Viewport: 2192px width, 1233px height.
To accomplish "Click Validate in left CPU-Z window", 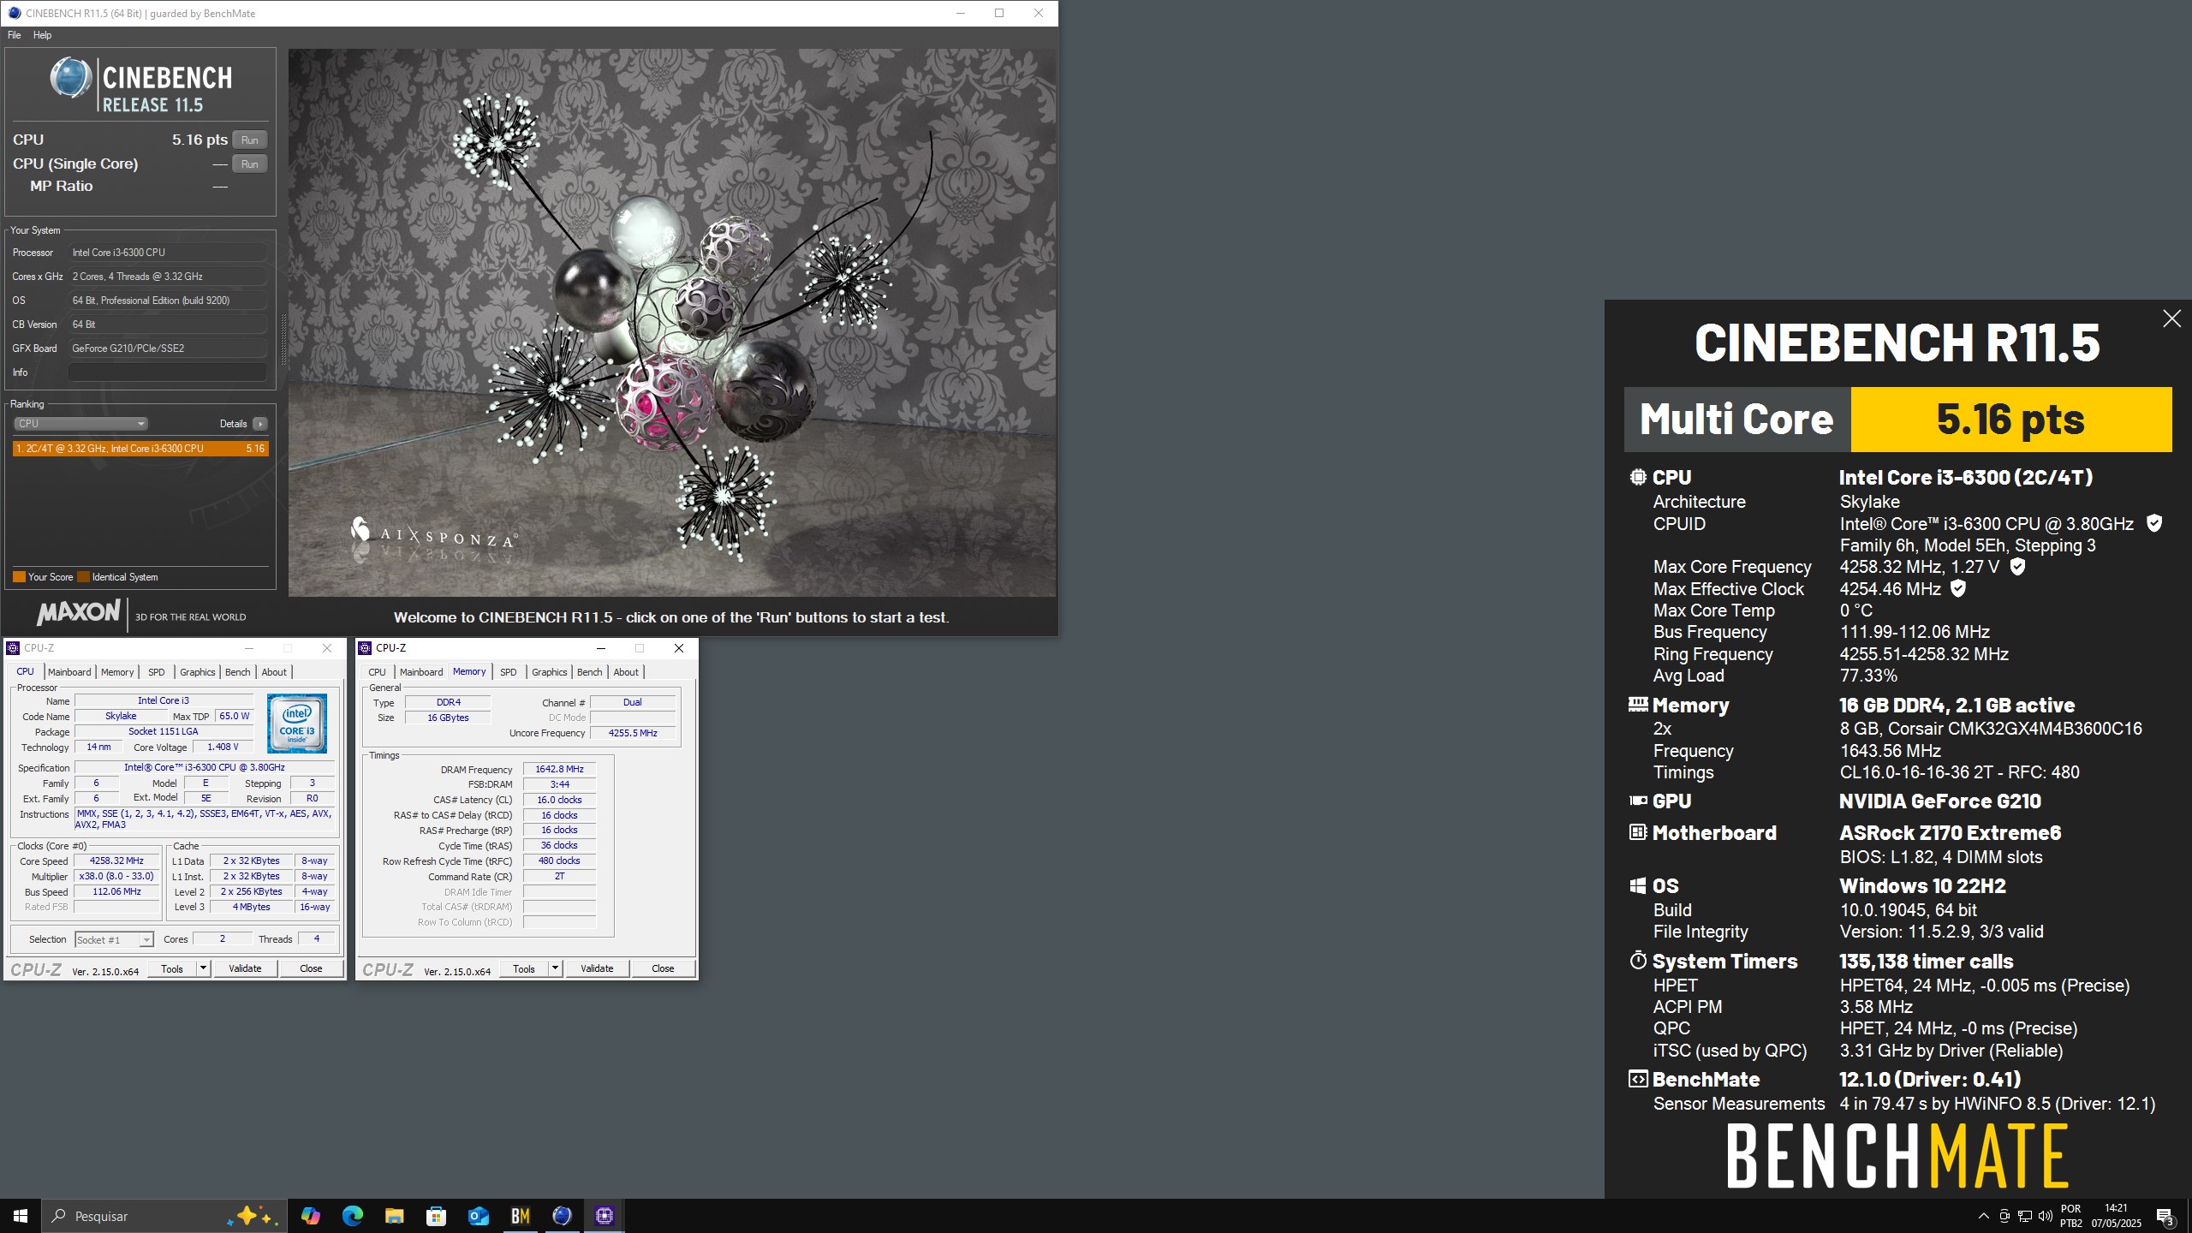I will click(245, 968).
